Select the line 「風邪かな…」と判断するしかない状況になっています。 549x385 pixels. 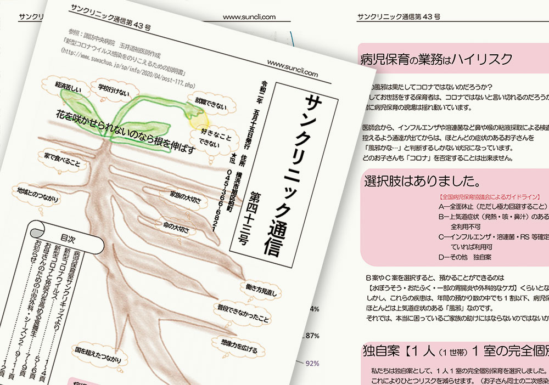pyautogui.click(x=439, y=148)
